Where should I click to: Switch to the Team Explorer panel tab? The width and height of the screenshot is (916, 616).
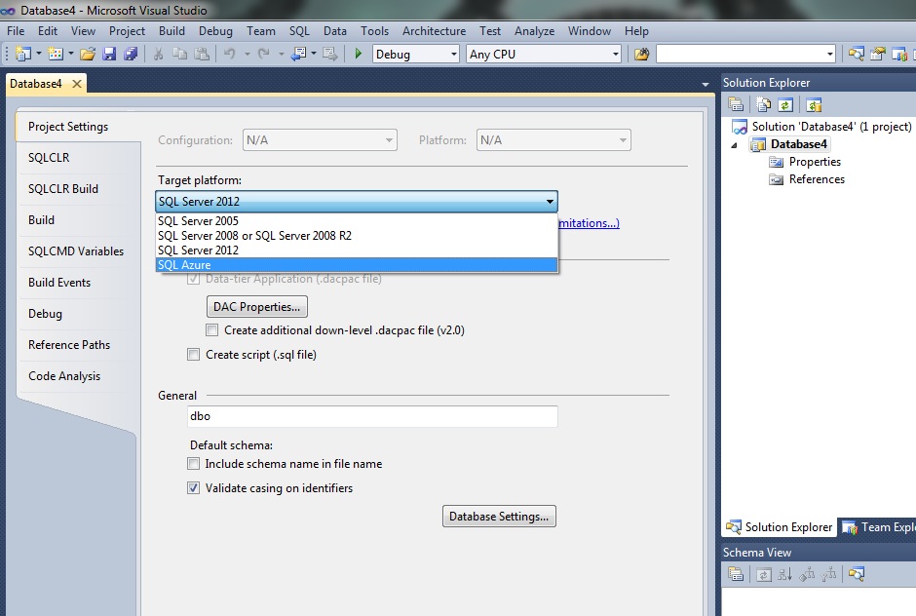pyautogui.click(x=878, y=527)
